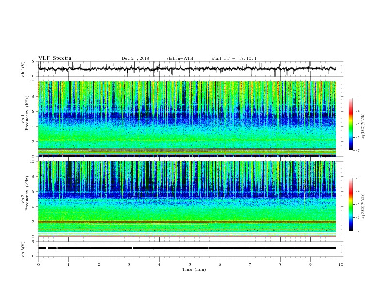Click the ch.2 color bar "log(PSD)(V²/Hz)" label
The image size is (384, 297).
[363, 206]
